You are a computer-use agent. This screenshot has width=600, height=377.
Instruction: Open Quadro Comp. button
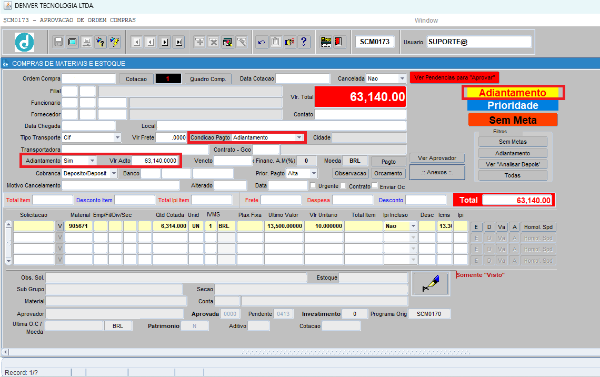point(208,79)
